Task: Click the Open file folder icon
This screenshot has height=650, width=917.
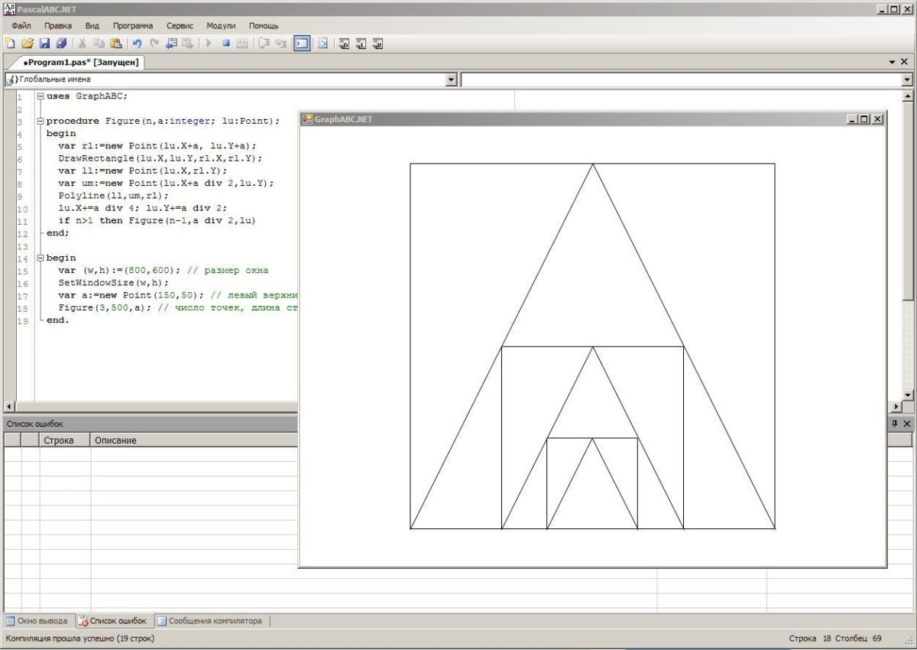Action: click(28, 44)
